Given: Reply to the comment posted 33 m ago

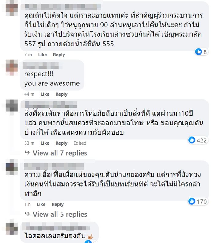Looking at the screenshot, I should click(x=61, y=143).
